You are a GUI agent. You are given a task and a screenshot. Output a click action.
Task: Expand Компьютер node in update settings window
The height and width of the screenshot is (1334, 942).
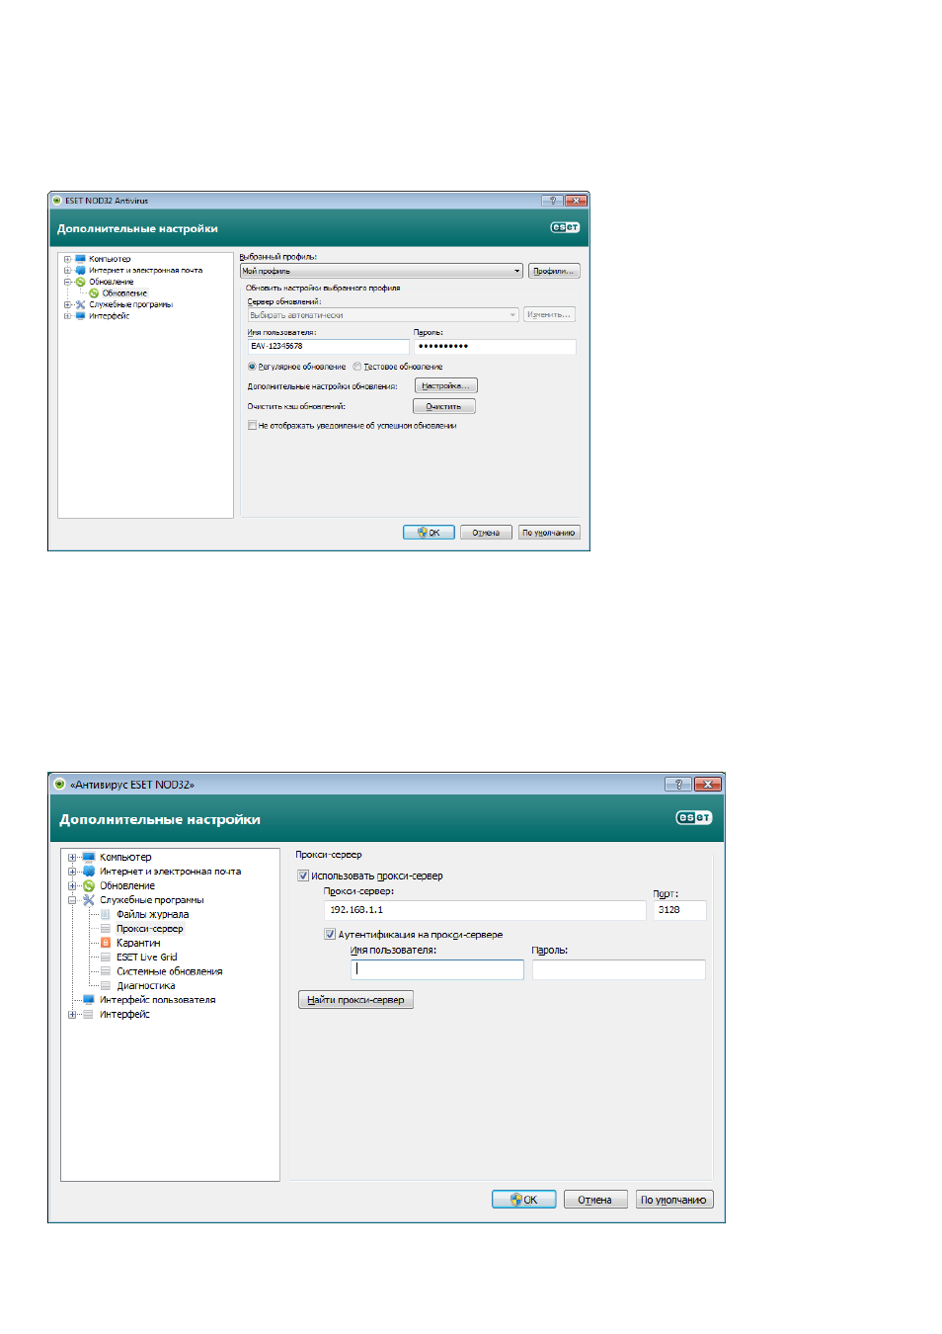(x=67, y=259)
